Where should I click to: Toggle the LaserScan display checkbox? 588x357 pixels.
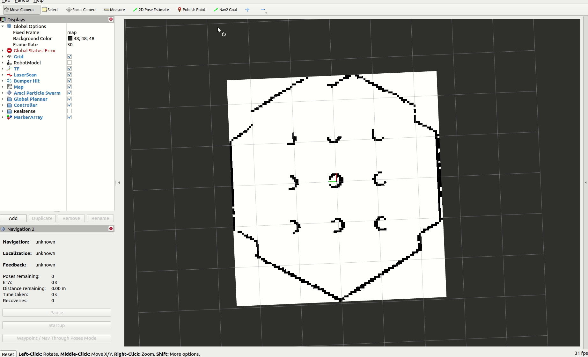[x=70, y=75]
